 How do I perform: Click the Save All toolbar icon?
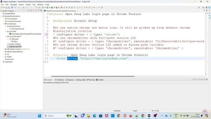9,8
